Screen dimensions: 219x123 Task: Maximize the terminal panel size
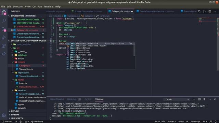[210, 99]
